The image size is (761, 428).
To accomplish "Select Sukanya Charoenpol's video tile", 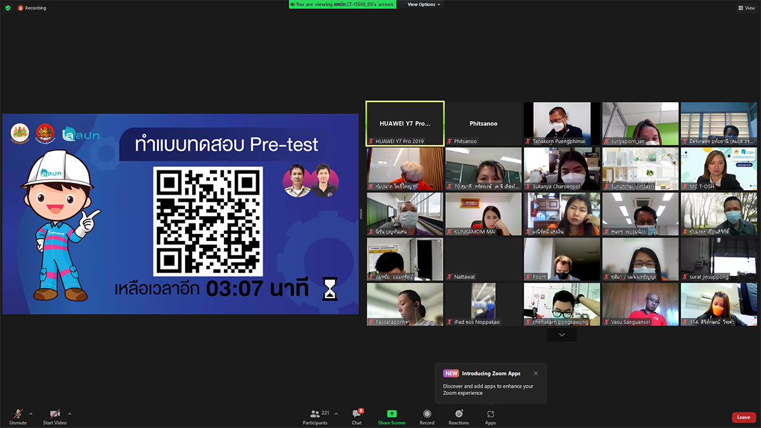I will 562,169.
